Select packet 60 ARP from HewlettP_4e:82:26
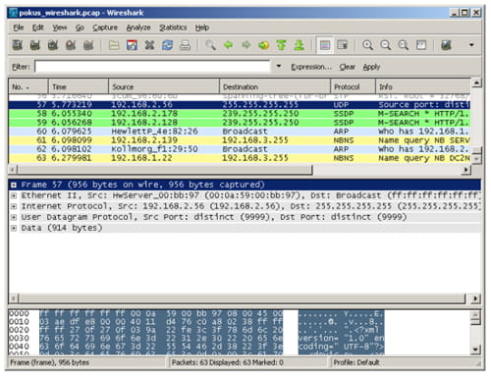 tap(240, 132)
